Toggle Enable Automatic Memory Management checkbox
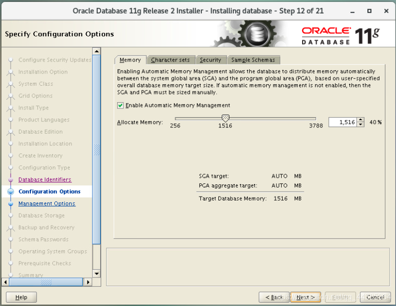Viewport: 396px width, 306px height. pos(121,106)
